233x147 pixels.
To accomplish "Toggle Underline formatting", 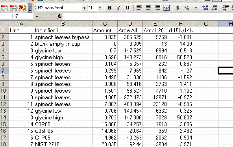I will 128,8.
